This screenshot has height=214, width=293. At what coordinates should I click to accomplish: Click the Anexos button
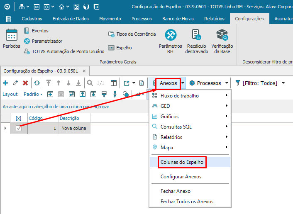pos(168,83)
